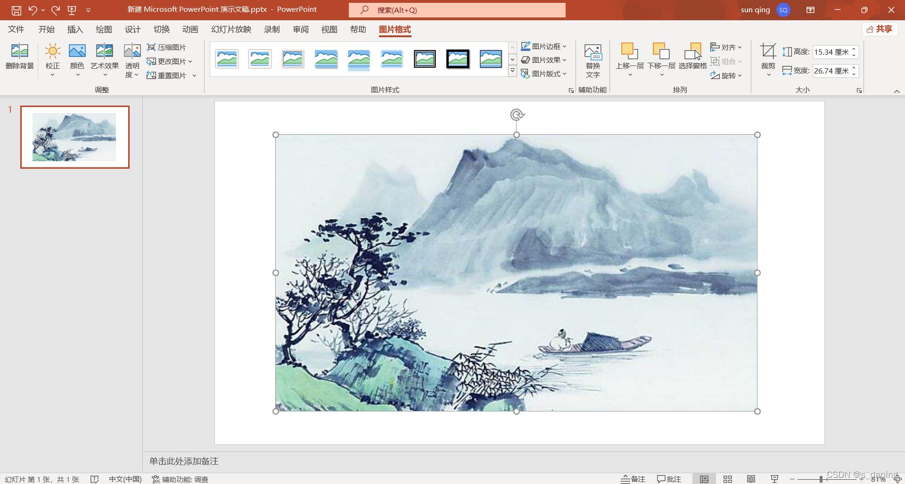Click the Picture Border icon
The width and height of the screenshot is (905, 484).
point(543,46)
